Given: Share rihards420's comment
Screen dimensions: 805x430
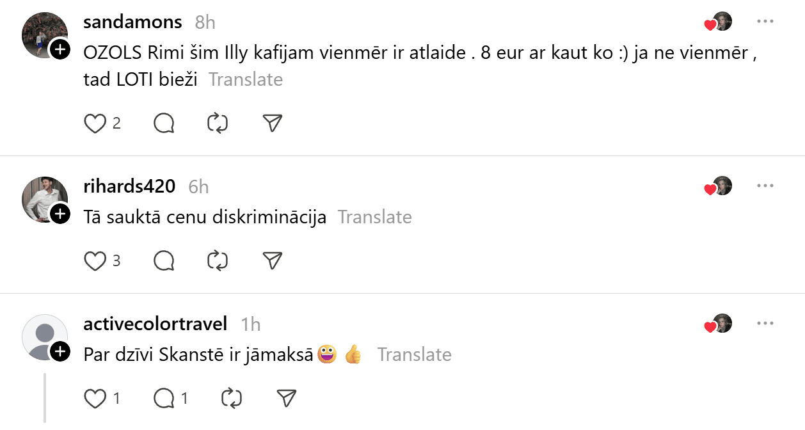Looking at the screenshot, I should pos(273,260).
